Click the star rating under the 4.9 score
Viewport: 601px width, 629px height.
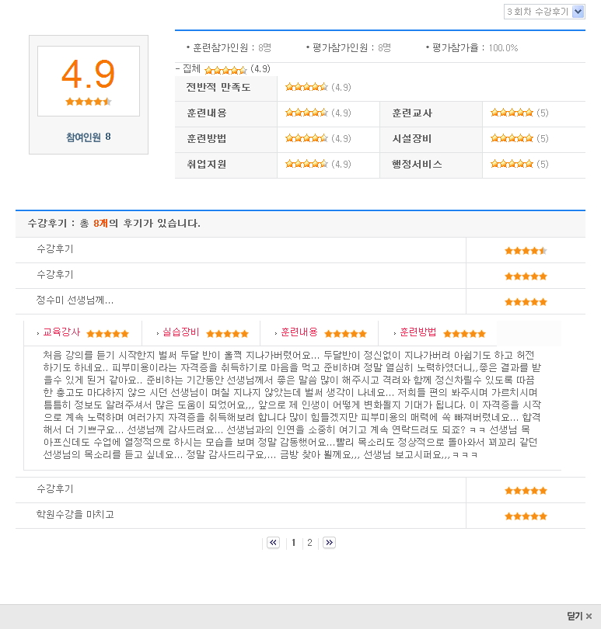pyautogui.click(x=89, y=101)
